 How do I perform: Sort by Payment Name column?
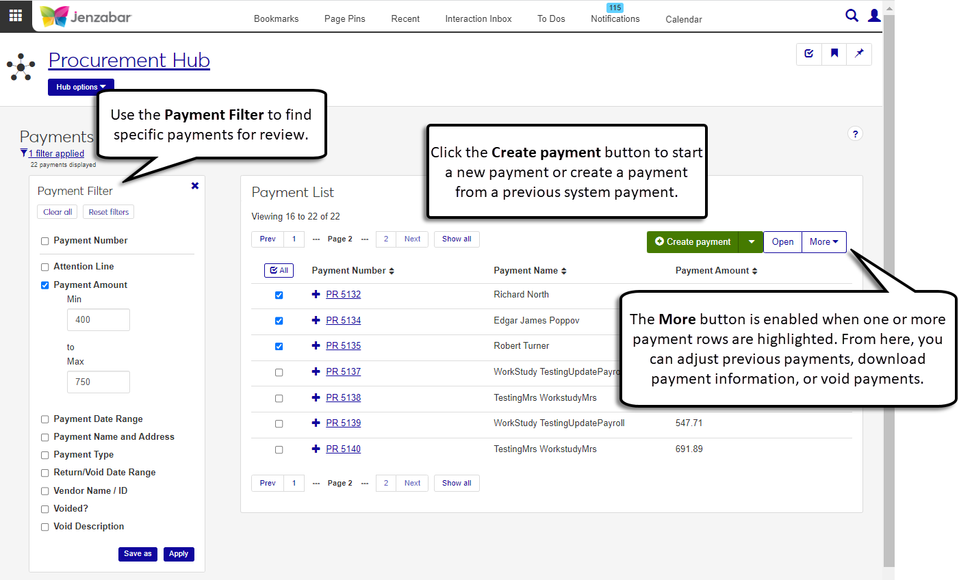tap(530, 271)
